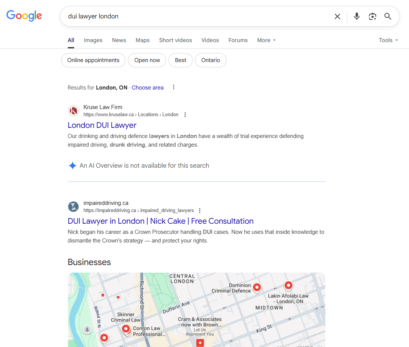Open the London DUI Lawyer link

pyautogui.click(x=102, y=125)
